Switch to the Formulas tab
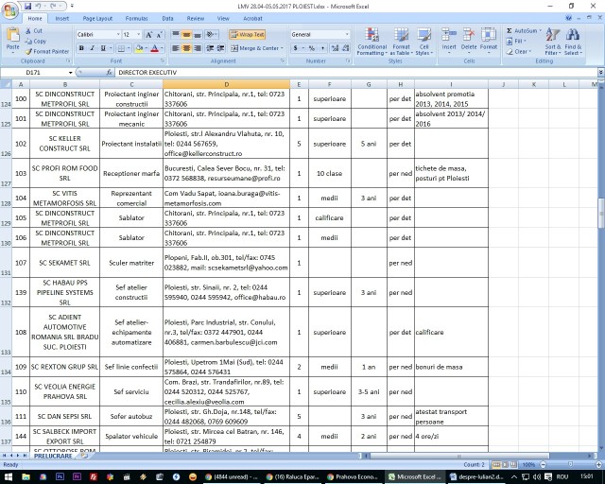Image resolution: width=605 pixels, height=484 pixels. (136, 19)
